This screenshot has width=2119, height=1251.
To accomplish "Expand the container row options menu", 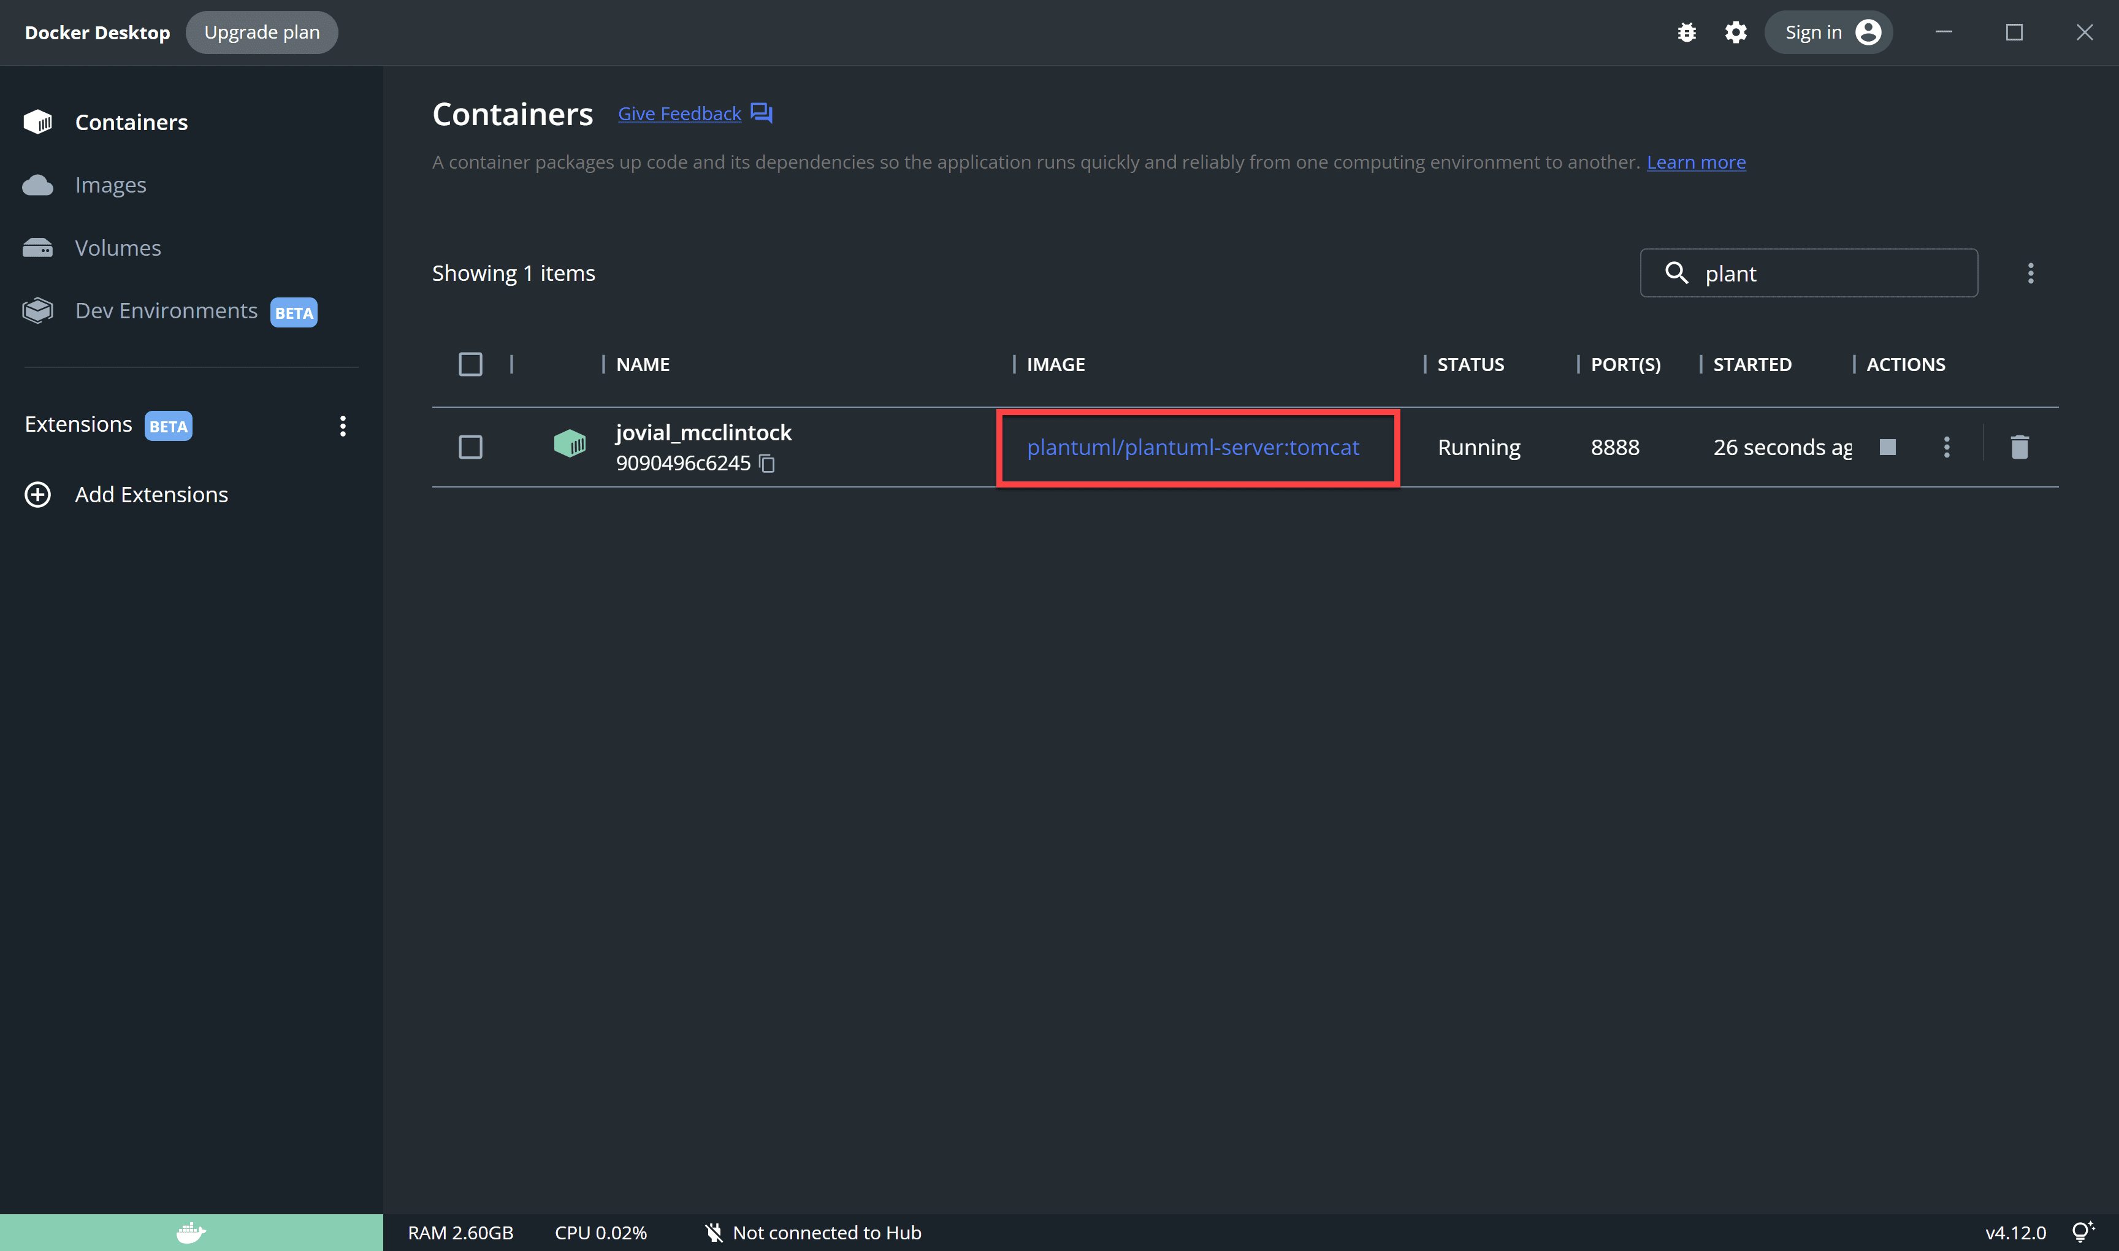I will 1945,445.
